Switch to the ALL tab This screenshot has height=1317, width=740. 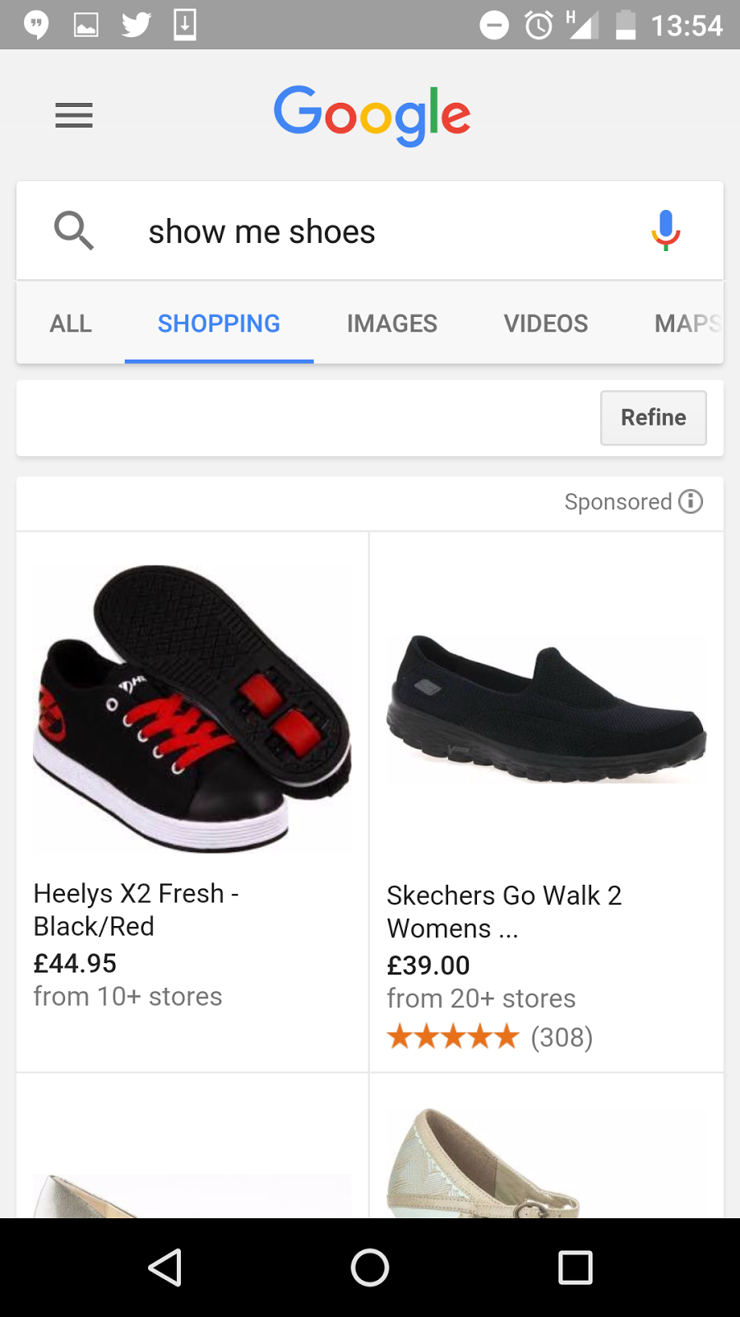[x=71, y=323]
